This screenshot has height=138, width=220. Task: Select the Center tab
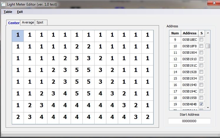click(x=14, y=23)
